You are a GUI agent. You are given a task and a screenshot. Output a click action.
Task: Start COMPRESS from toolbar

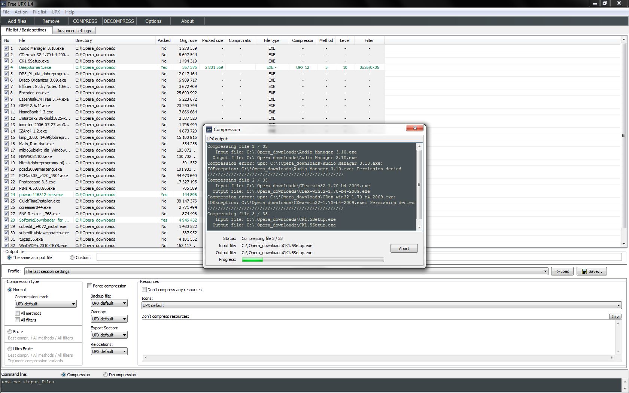(85, 21)
